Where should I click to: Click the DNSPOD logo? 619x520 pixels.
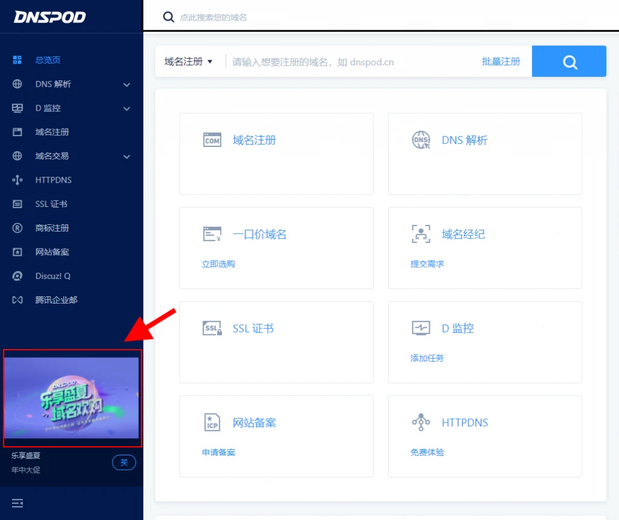[x=50, y=17]
